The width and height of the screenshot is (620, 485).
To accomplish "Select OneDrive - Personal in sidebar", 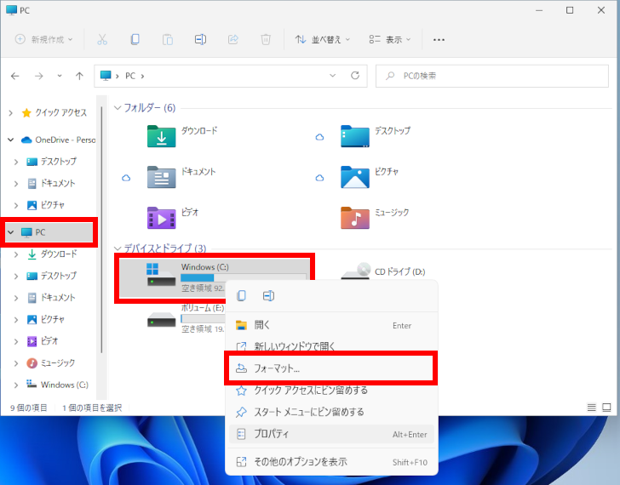I will point(58,140).
